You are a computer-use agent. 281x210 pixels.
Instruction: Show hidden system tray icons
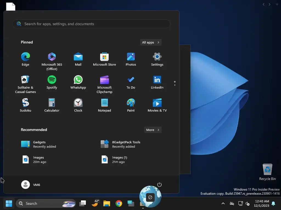[x=223, y=203]
